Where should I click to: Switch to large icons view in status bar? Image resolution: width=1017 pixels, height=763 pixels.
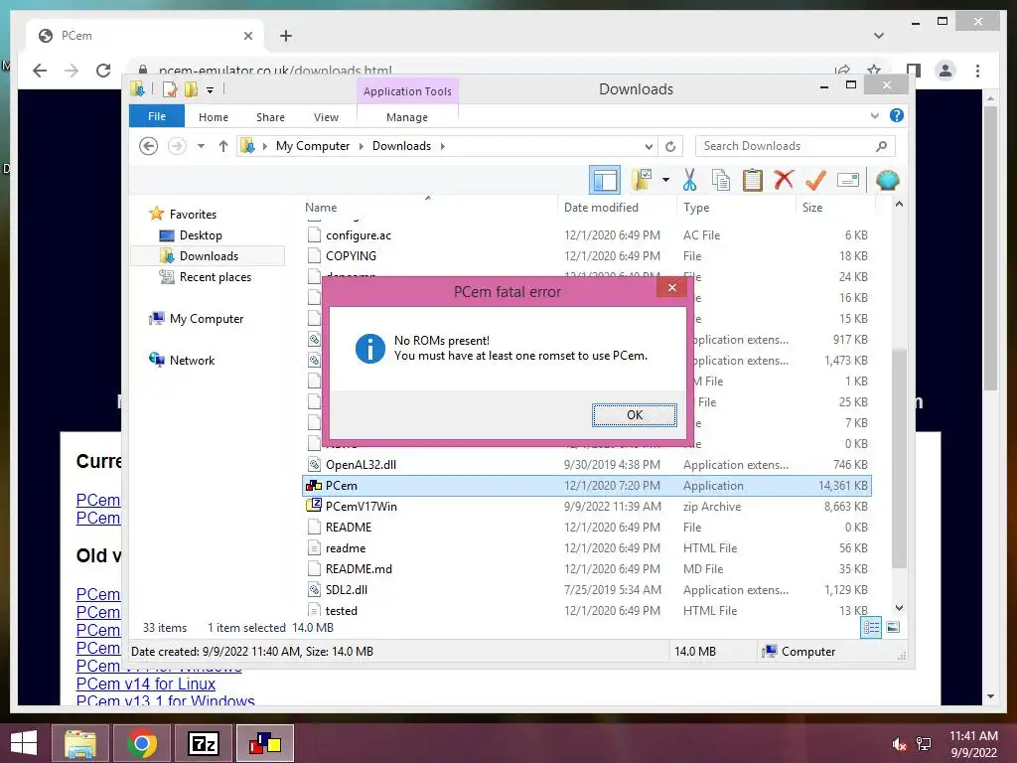pos(893,627)
